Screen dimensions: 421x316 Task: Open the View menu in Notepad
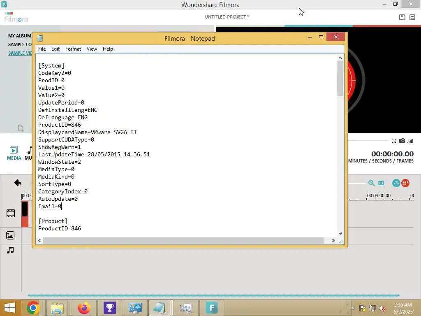92,49
